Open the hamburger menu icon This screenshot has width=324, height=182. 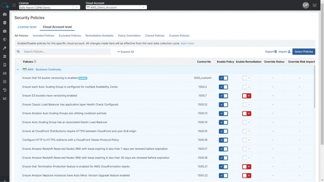tap(14, 5)
